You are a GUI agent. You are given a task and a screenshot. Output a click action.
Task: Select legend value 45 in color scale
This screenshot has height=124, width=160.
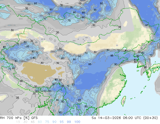(33, 122)
